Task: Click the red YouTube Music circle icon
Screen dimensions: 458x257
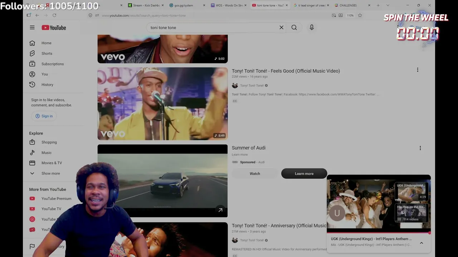Action: pos(32,219)
